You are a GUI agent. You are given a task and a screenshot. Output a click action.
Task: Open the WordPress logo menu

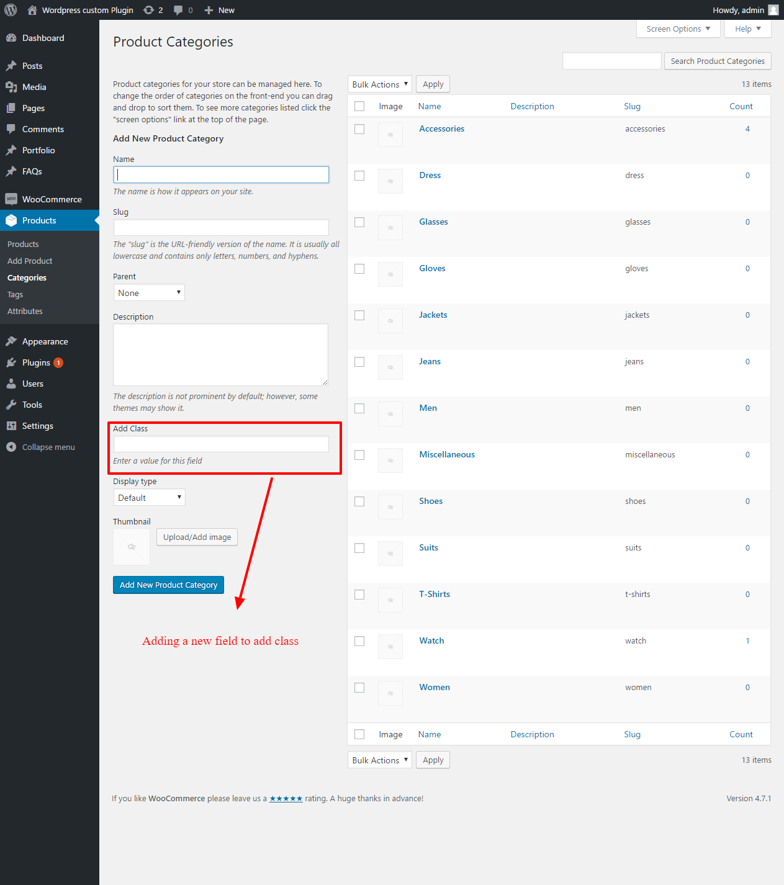(11, 10)
